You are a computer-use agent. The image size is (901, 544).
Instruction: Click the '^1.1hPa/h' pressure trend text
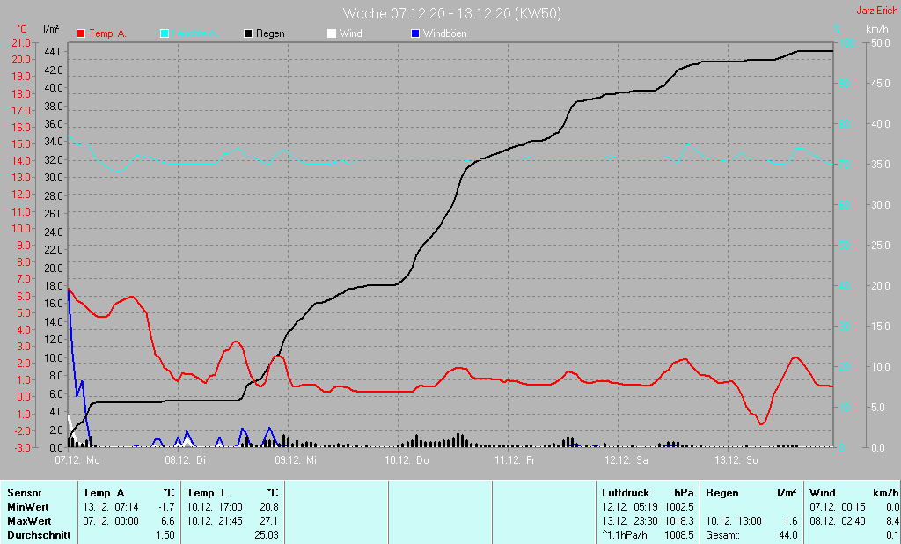point(625,535)
